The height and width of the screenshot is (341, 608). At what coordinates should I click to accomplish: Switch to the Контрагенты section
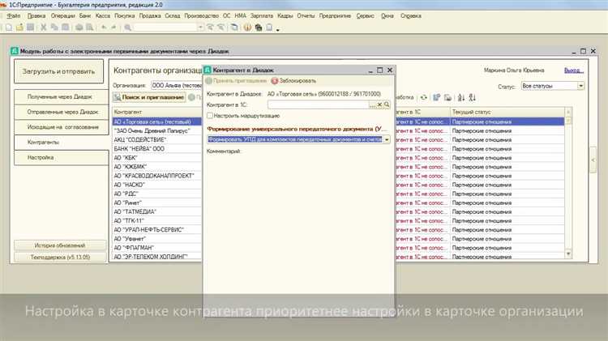(61, 143)
